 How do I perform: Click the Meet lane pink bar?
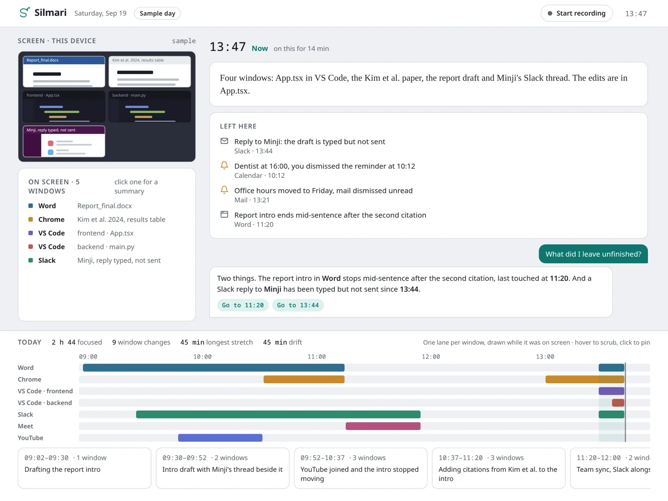[383, 426]
